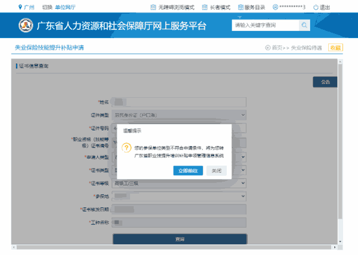The height and width of the screenshot is (255, 358).
Task: Click the 服务目录 icon
Action: click(x=240, y=7)
